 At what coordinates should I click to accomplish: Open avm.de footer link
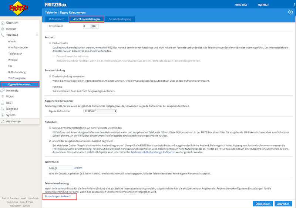click(26, 206)
